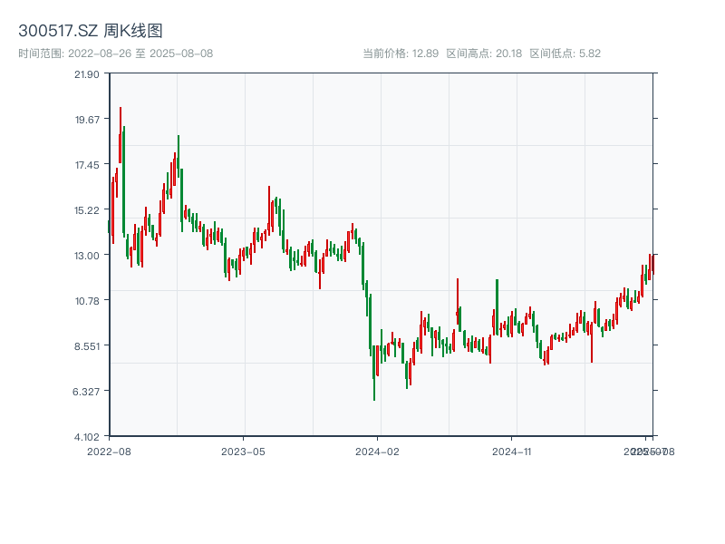Click the 当前价格 12.89 label
The height and width of the screenshot is (544, 725).
tap(400, 53)
